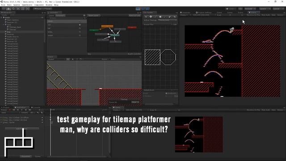Switch to Curves view in Animation window
286x161 pixels.
pos(38,157)
